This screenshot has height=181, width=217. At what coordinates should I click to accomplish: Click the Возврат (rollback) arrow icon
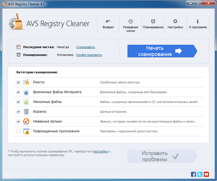click(x=108, y=22)
